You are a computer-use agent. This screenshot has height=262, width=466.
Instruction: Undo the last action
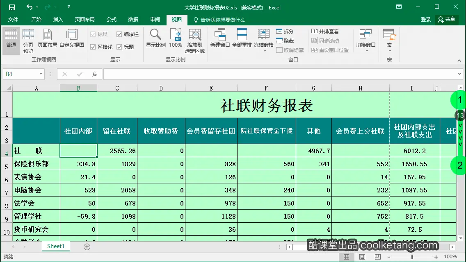pyautogui.click(x=29, y=7)
